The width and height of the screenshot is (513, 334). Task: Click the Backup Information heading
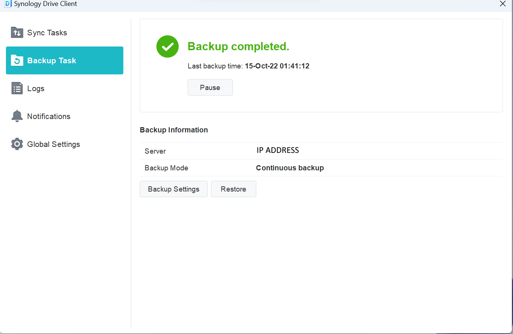174,130
